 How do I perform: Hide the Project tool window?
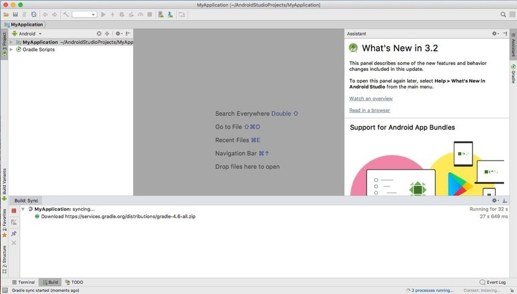coord(128,34)
